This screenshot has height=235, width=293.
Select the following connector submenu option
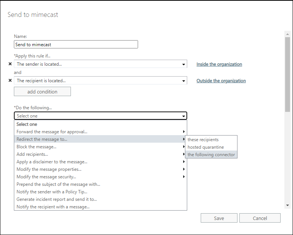tap(211, 155)
